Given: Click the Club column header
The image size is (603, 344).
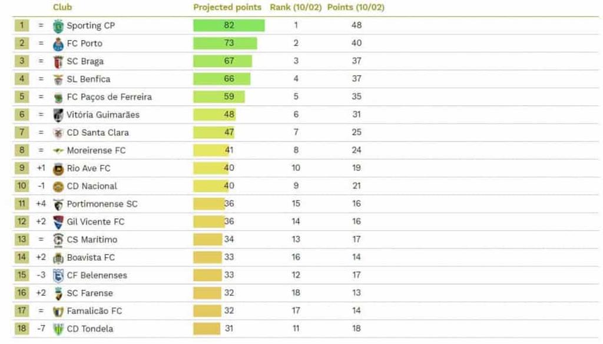Looking at the screenshot, I should (x=62, y=8).
